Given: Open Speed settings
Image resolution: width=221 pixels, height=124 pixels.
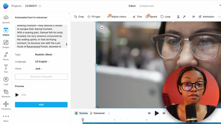Looking at the screenshot, I should point(151,17).
